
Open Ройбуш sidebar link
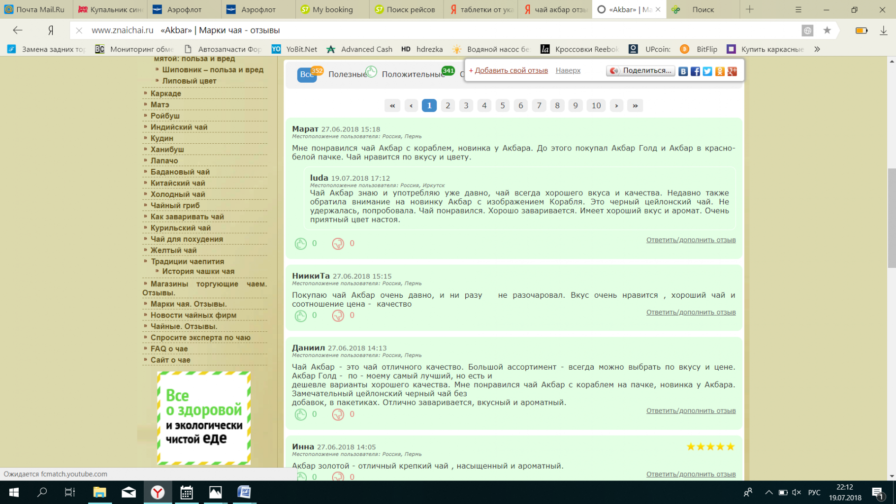coord(165,116)
